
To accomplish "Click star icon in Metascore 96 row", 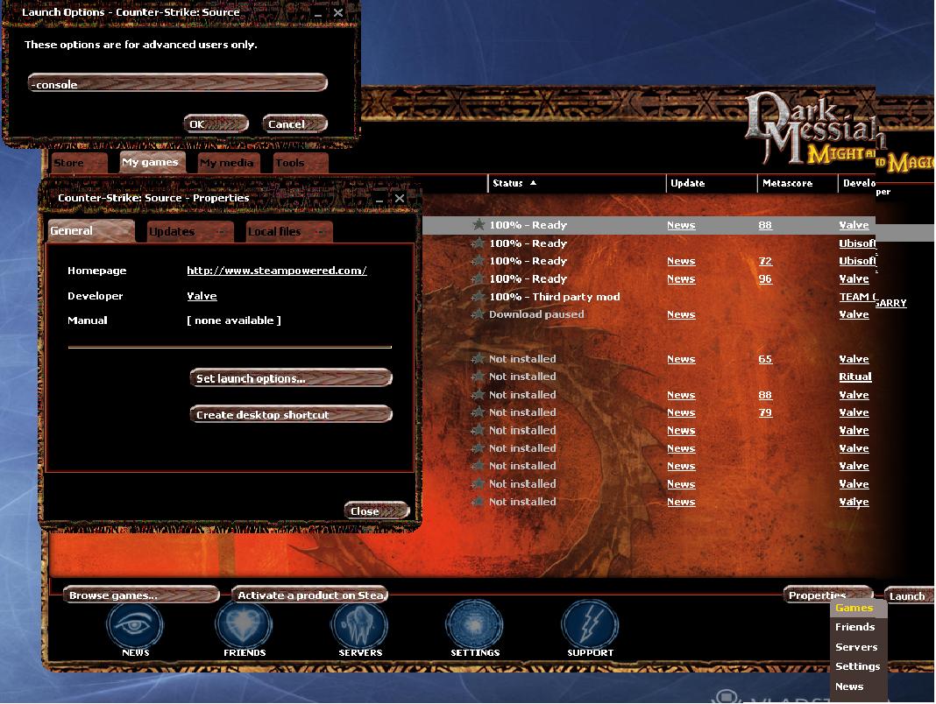I will click(479, 278).
